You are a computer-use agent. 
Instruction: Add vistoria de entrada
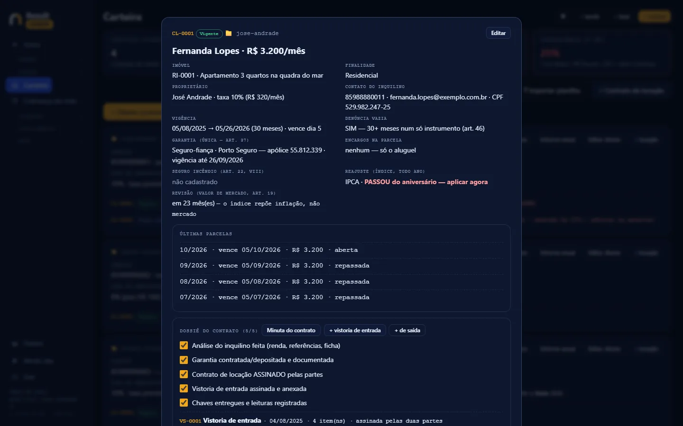tap(355, 330)
